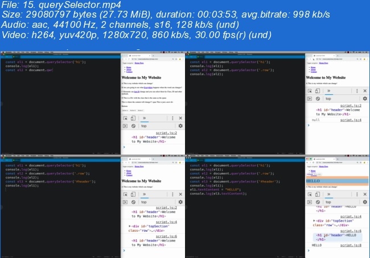
Task: Click settings gear in top-right frame DevTools
Action: click(x=365, y=98)
